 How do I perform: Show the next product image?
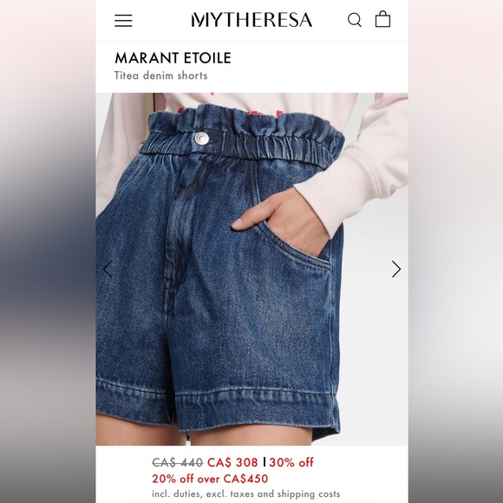(396, 269)
